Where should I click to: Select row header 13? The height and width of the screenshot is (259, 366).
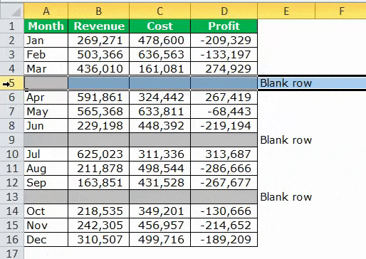(12, 197)
